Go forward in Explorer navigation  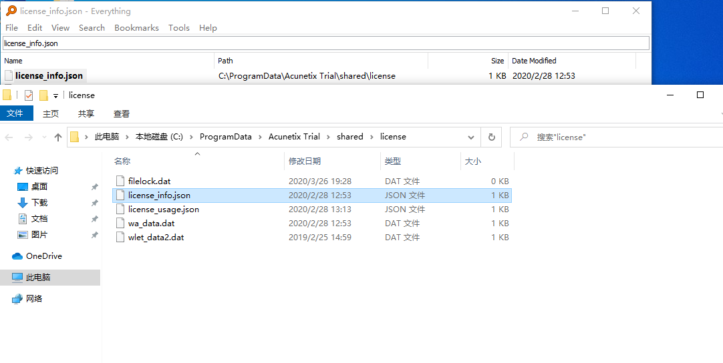click(29, 137)
